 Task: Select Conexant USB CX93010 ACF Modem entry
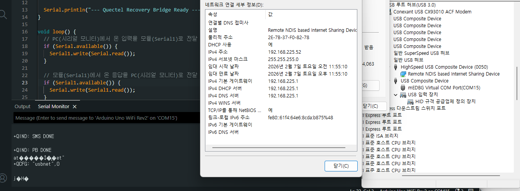[x=432, y=12]
